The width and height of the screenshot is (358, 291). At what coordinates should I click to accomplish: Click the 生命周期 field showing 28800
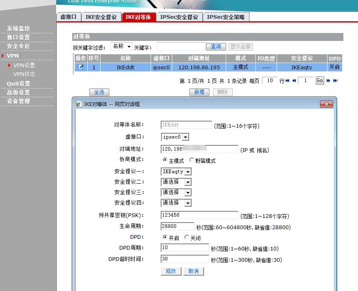pos(177,226)
